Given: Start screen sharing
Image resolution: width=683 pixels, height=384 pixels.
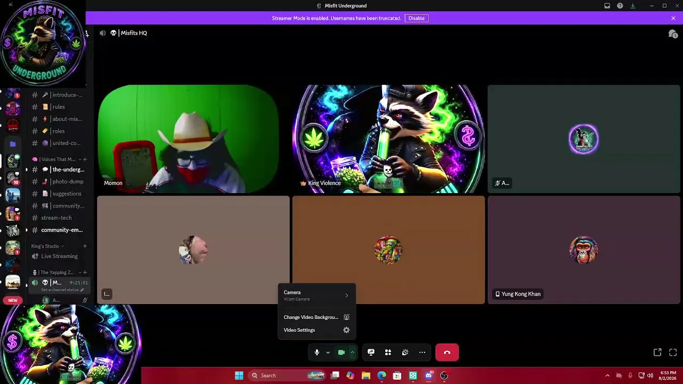Looking at the screenshot, I should click(x=371, y=353).
